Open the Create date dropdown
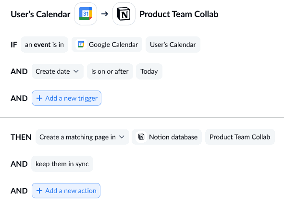Image resolution: width=284 pixels, height=206 pixels. pos(57,71)
